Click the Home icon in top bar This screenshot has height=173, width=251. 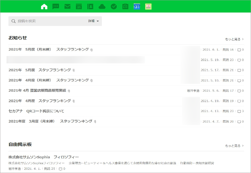[44, 7]
